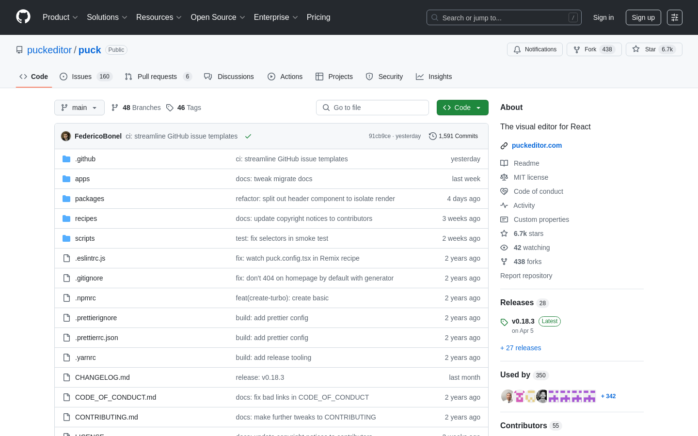Click the Sign in link
698x436 pixels.
pos(603,17)
